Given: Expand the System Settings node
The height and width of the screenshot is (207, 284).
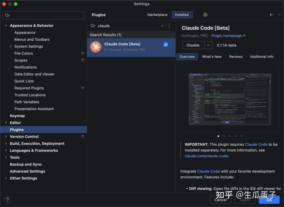Looking at the screenshot, I should pos(11,46).
